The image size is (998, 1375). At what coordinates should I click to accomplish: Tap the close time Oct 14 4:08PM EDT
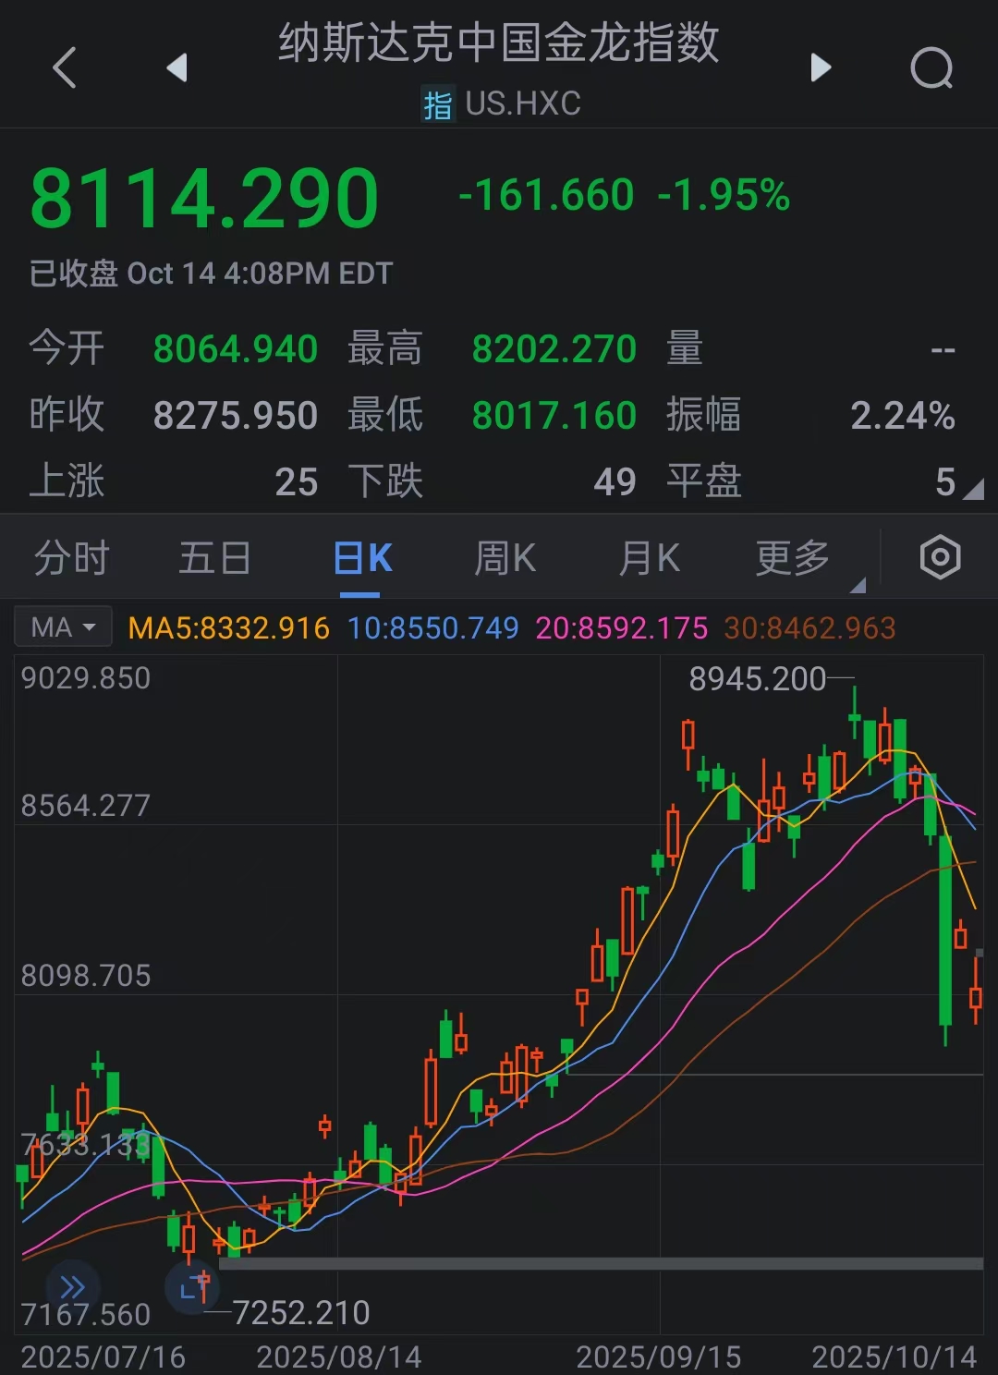pos(260,274)
